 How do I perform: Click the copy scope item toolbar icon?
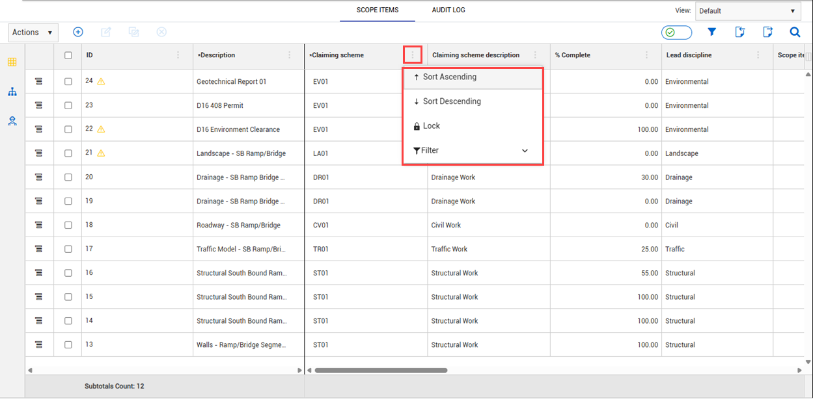click(x=134, y=32)
